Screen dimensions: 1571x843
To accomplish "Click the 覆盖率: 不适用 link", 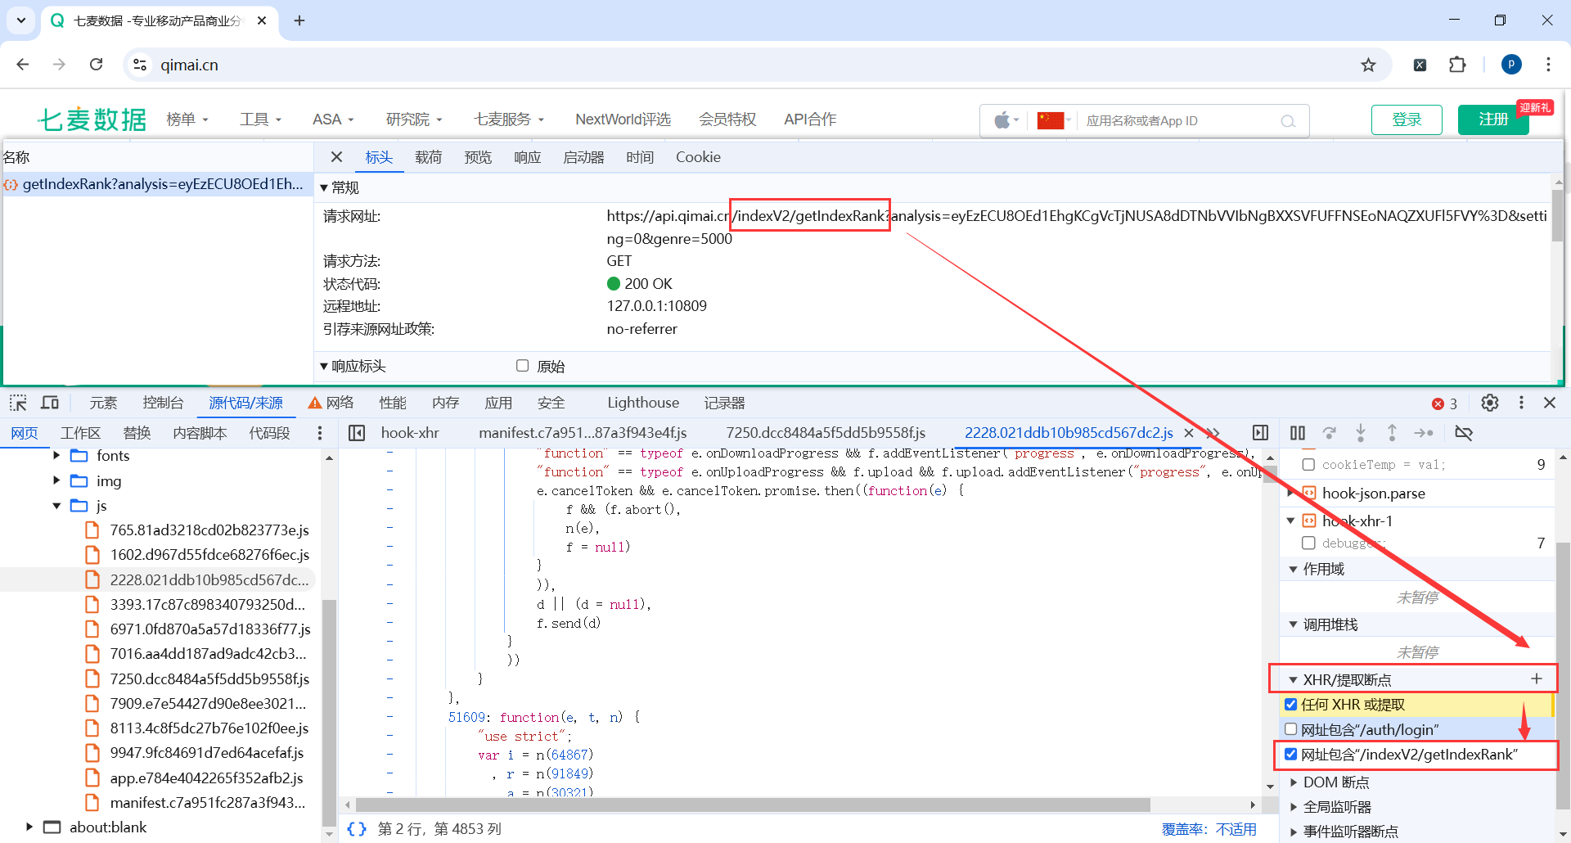I will [x=1209, y=829].
